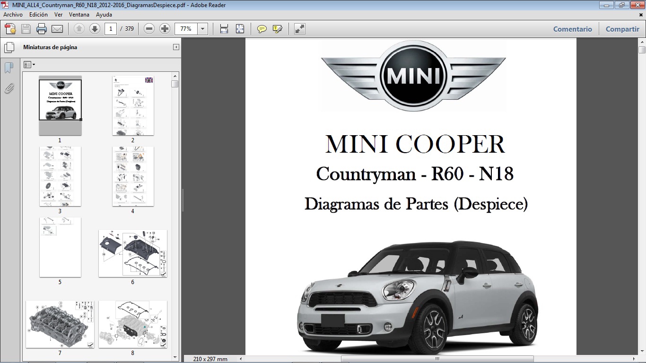
Task: Toggle fit full page view
Action: (240, 29)
